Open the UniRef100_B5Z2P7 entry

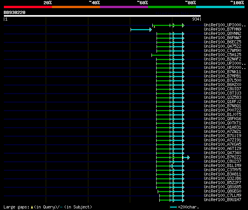222,183
